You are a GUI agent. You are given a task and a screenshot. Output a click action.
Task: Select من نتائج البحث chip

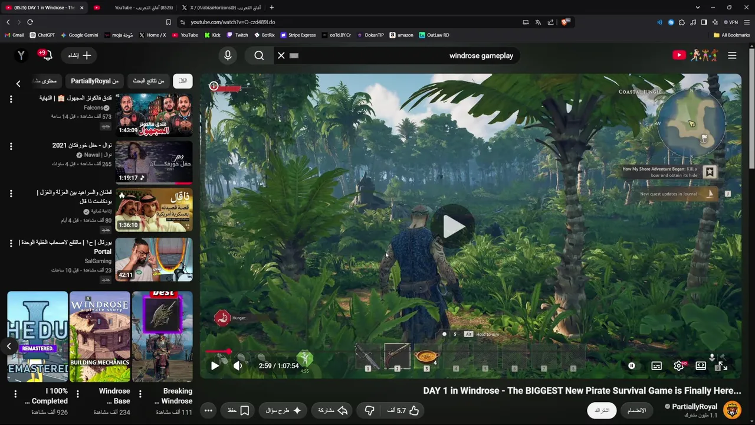point(148,81)
